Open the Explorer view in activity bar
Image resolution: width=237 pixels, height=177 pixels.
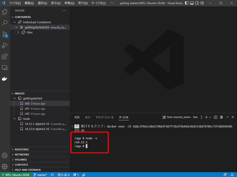5,12
